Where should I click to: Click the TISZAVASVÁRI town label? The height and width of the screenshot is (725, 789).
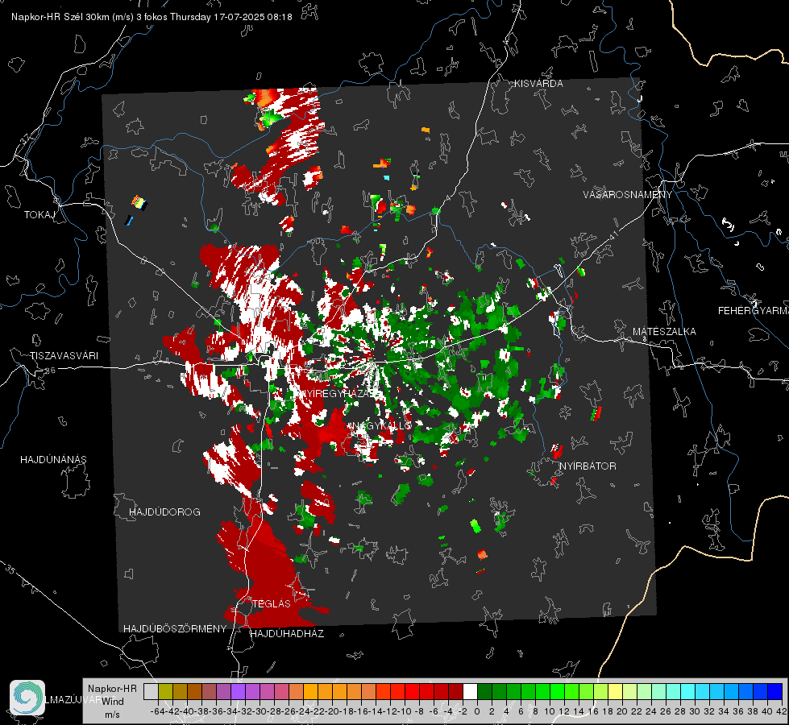coord(64,356)
